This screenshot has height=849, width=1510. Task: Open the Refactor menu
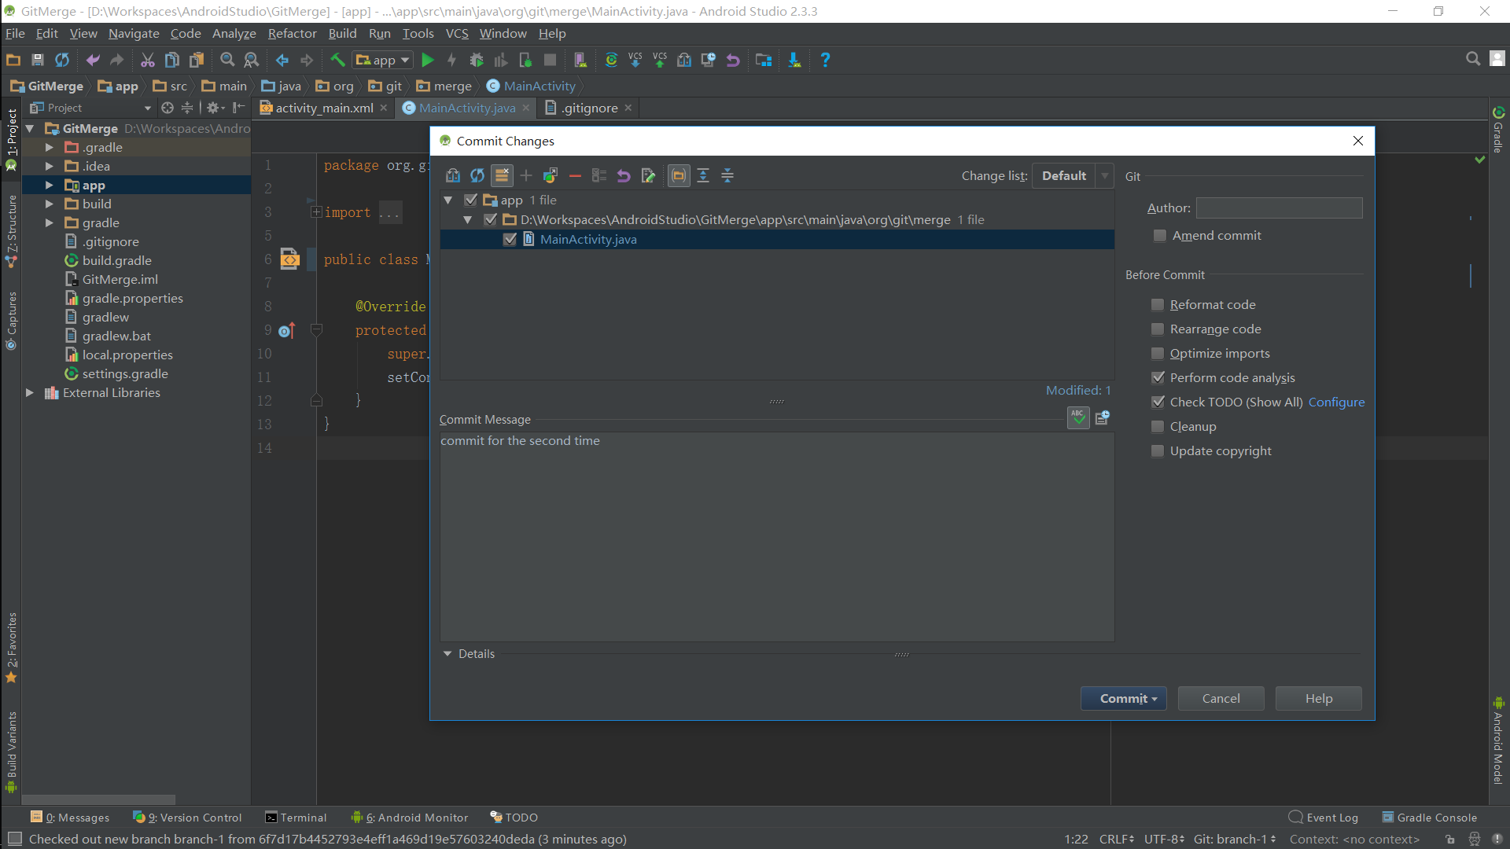pos(292,33)
